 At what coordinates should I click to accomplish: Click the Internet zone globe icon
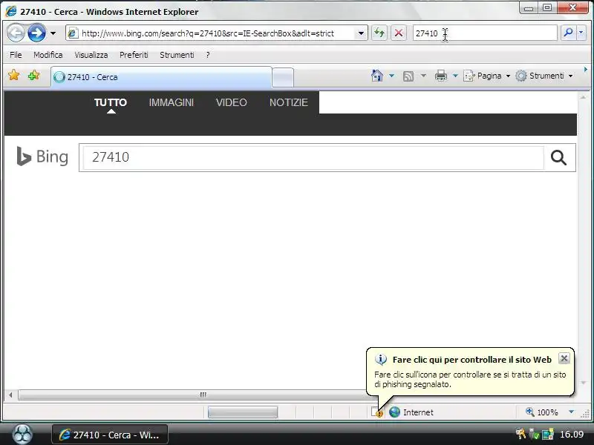[x=394, y=412]
